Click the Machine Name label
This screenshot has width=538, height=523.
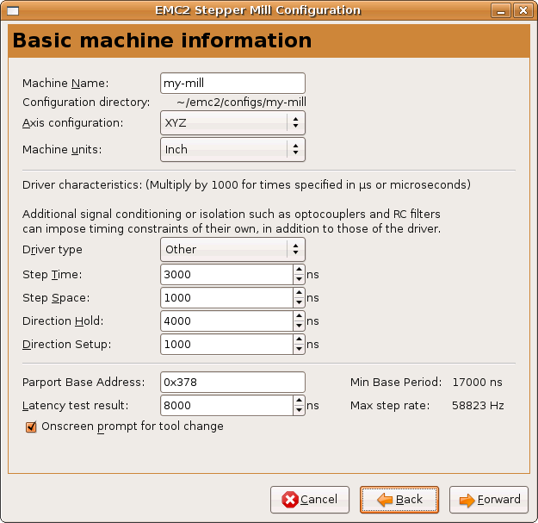pos(65,83)
